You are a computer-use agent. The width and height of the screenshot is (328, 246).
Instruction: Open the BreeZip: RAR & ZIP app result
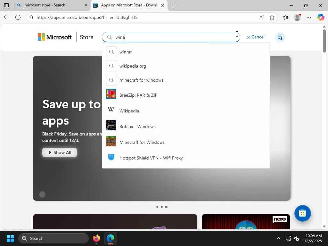tap(186, 95)
